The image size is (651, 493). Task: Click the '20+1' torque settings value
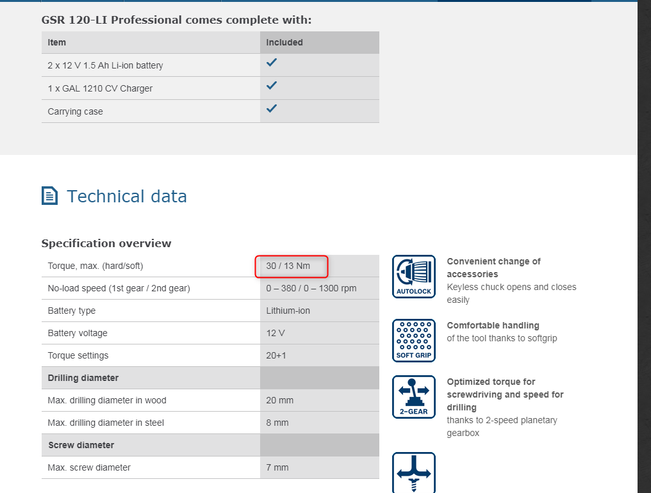(x=276, y=355)
